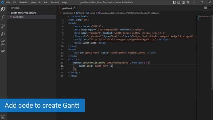Open the Search view in activity bar
The height and width of the screenshot is (120, 213).
tap(3, 17)
